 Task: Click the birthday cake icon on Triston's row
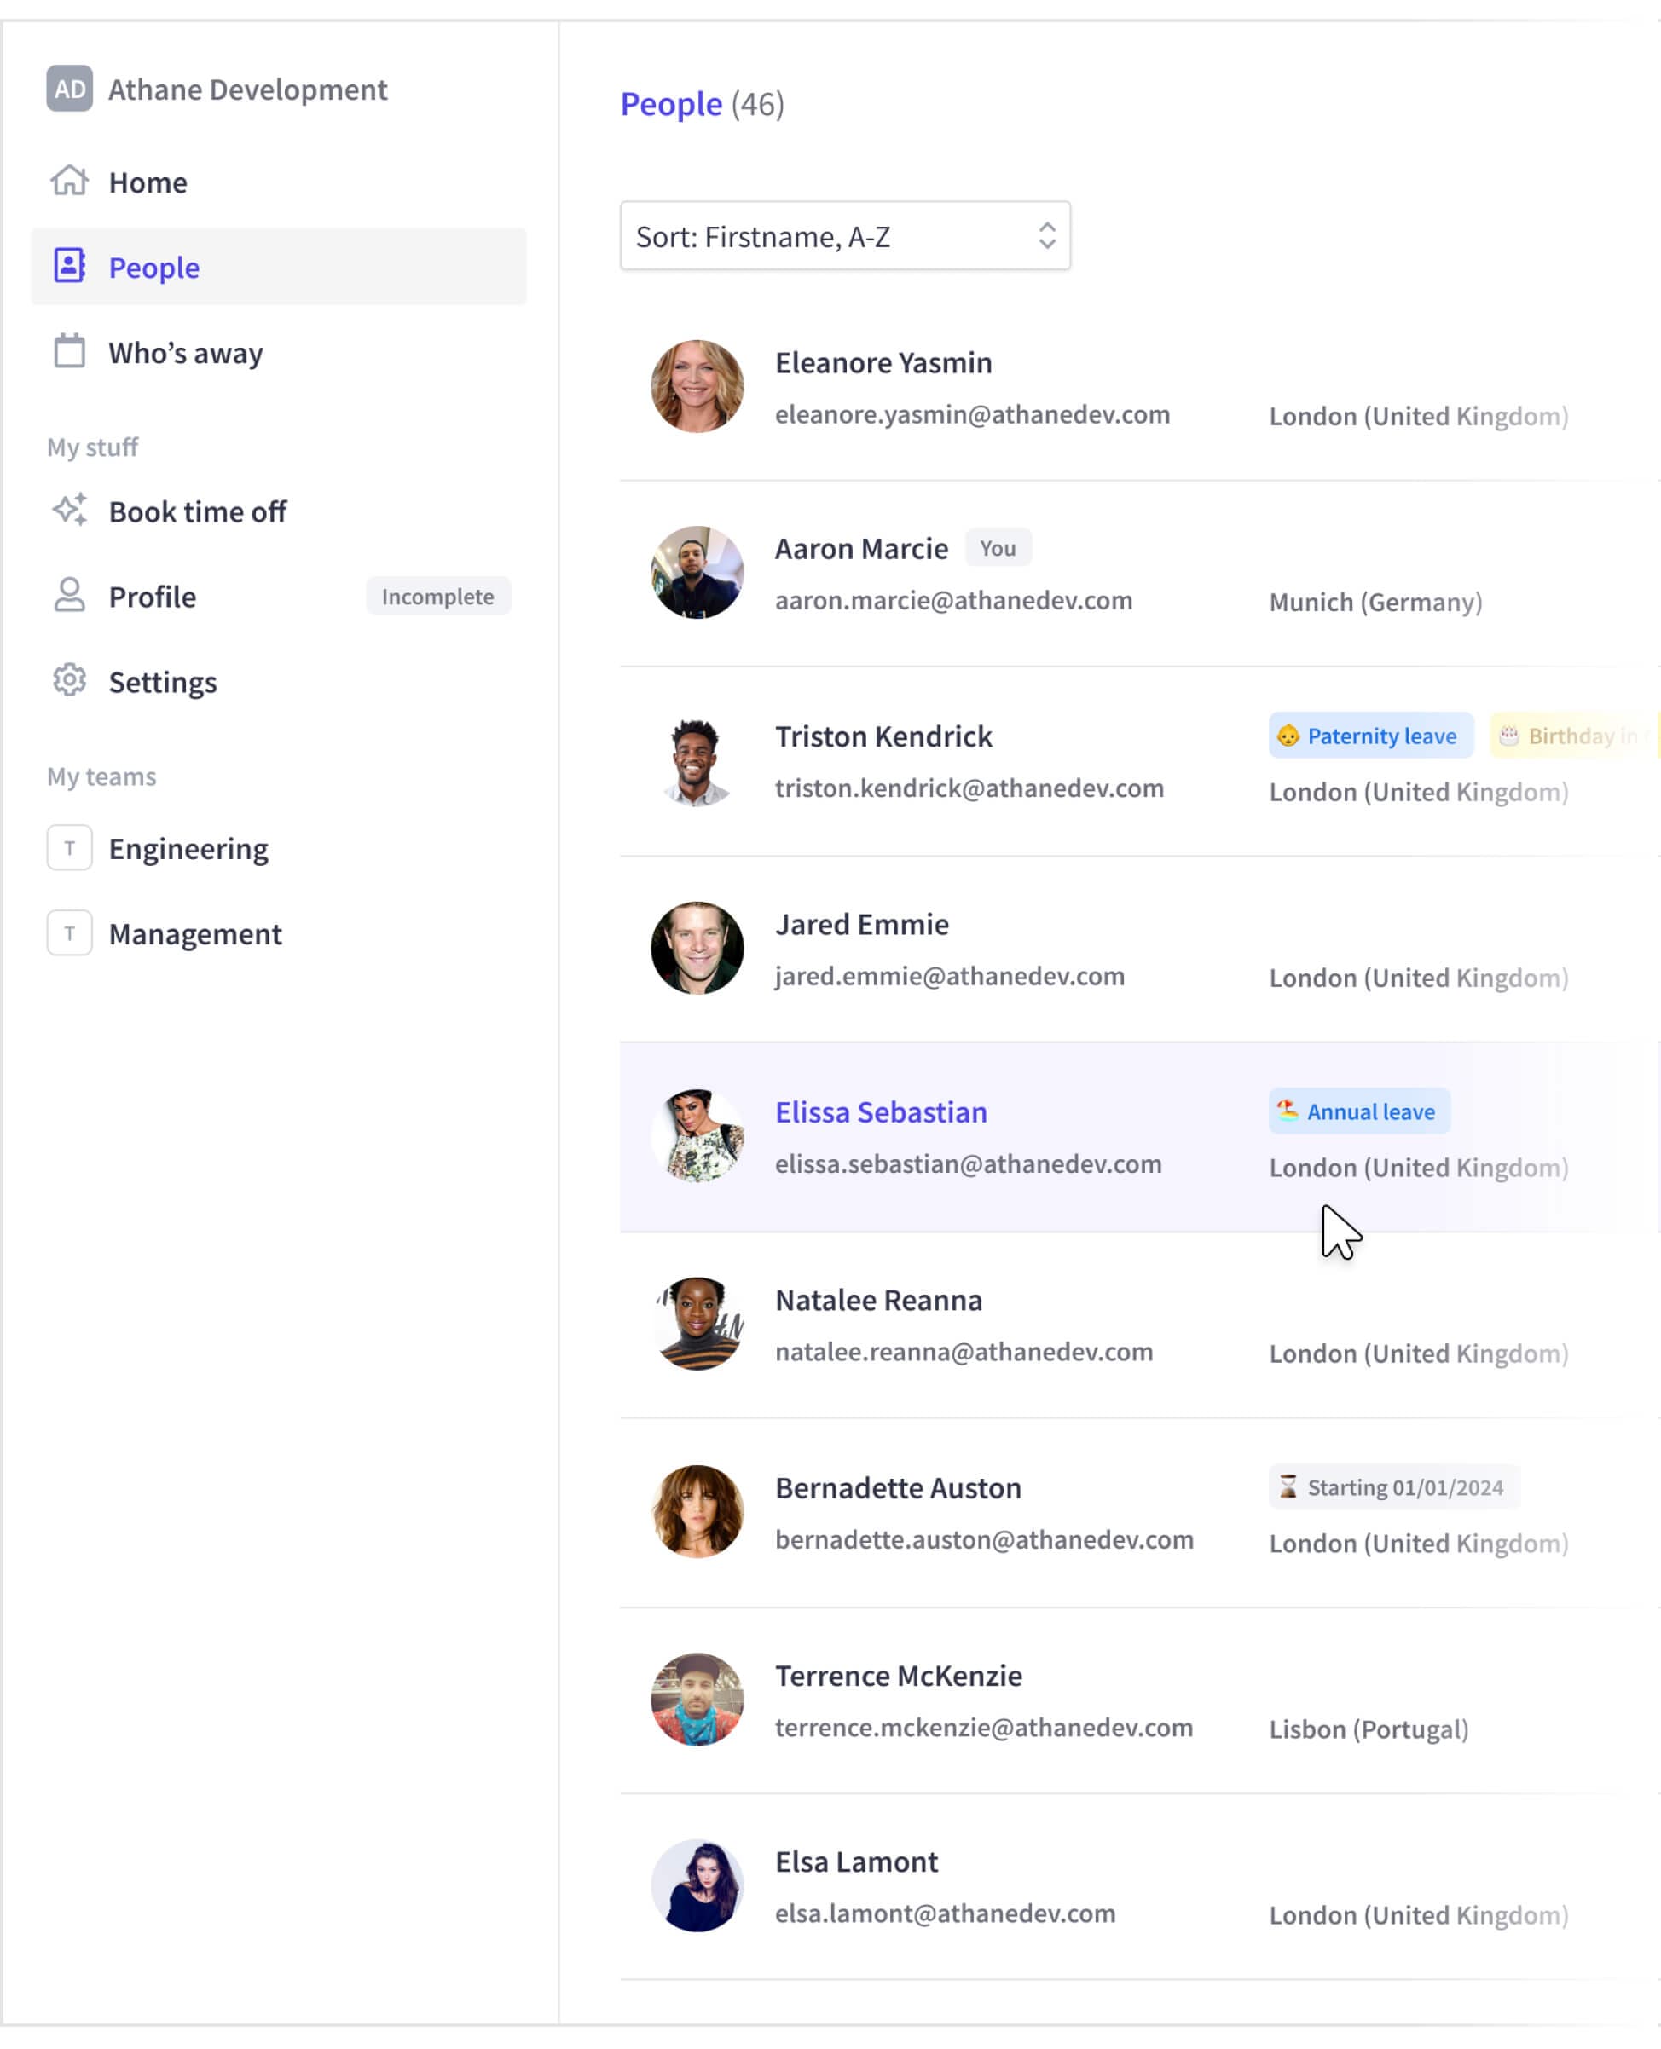(1509, 736)
